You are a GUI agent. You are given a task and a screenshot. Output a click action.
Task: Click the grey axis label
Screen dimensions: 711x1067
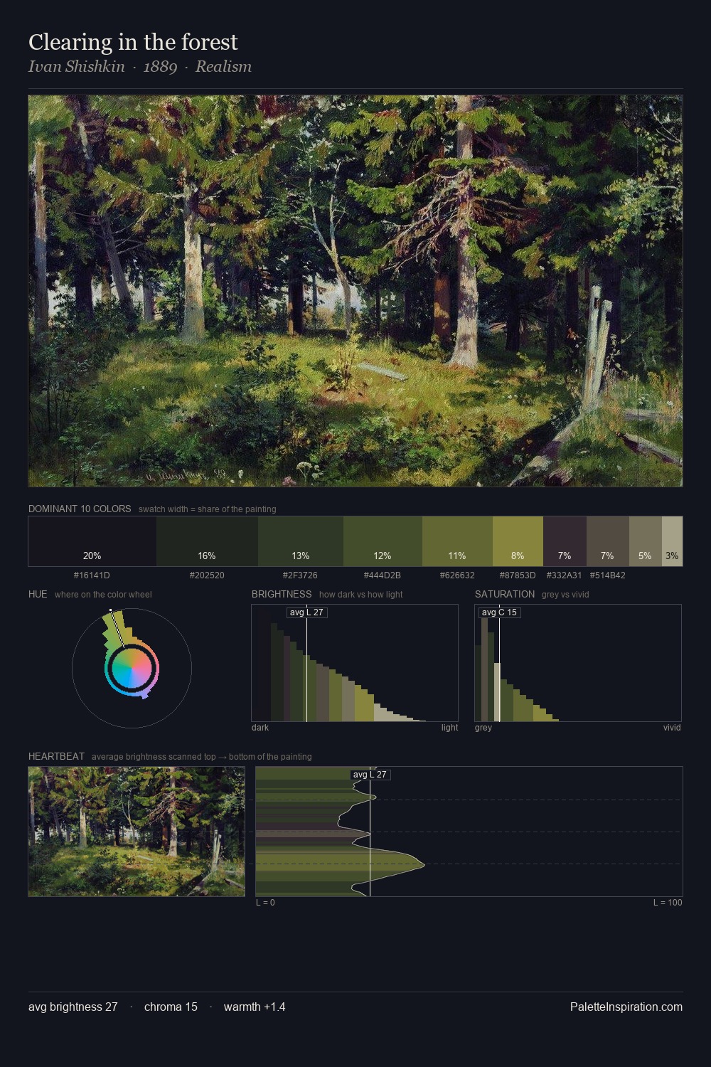[483, 728]
